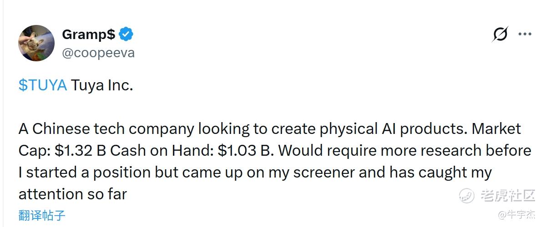Open Gramp$ profile picture avatar
The image size is (546, 227).
(x=36, y=43)
